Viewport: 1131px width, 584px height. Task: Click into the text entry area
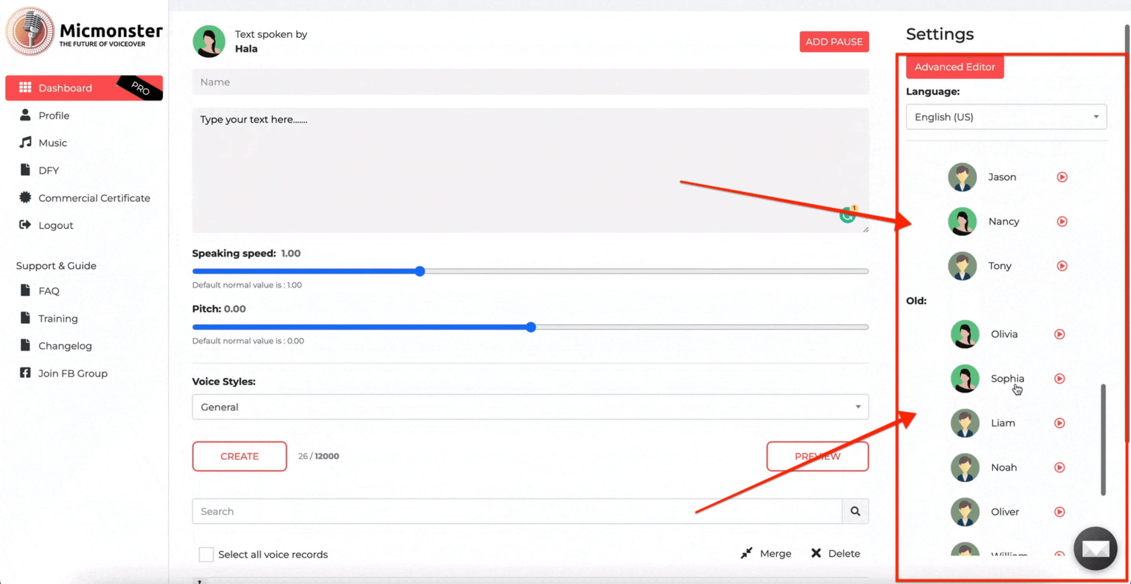click(531, 170)
